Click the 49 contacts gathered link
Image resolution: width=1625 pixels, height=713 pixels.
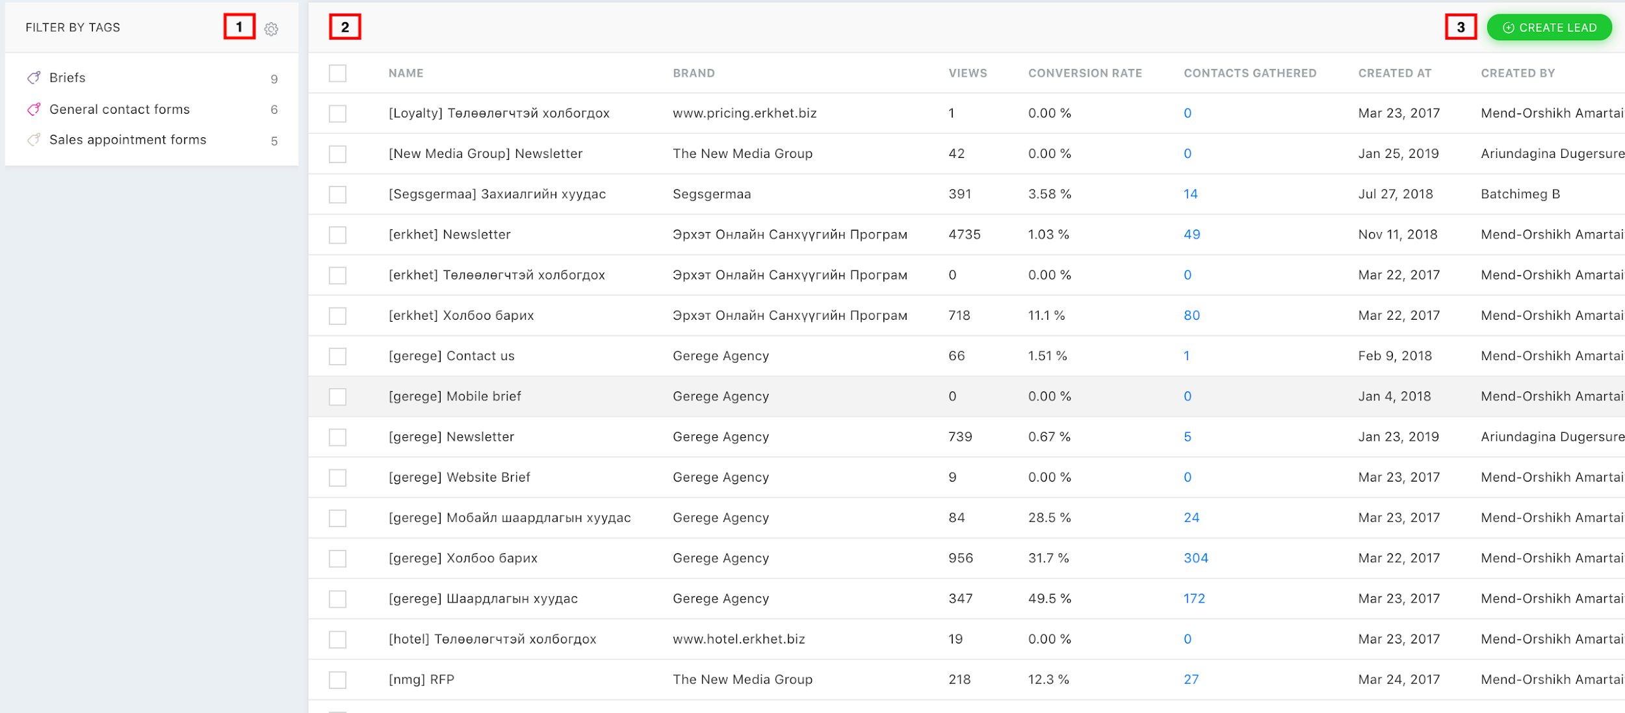(1191, 235)
